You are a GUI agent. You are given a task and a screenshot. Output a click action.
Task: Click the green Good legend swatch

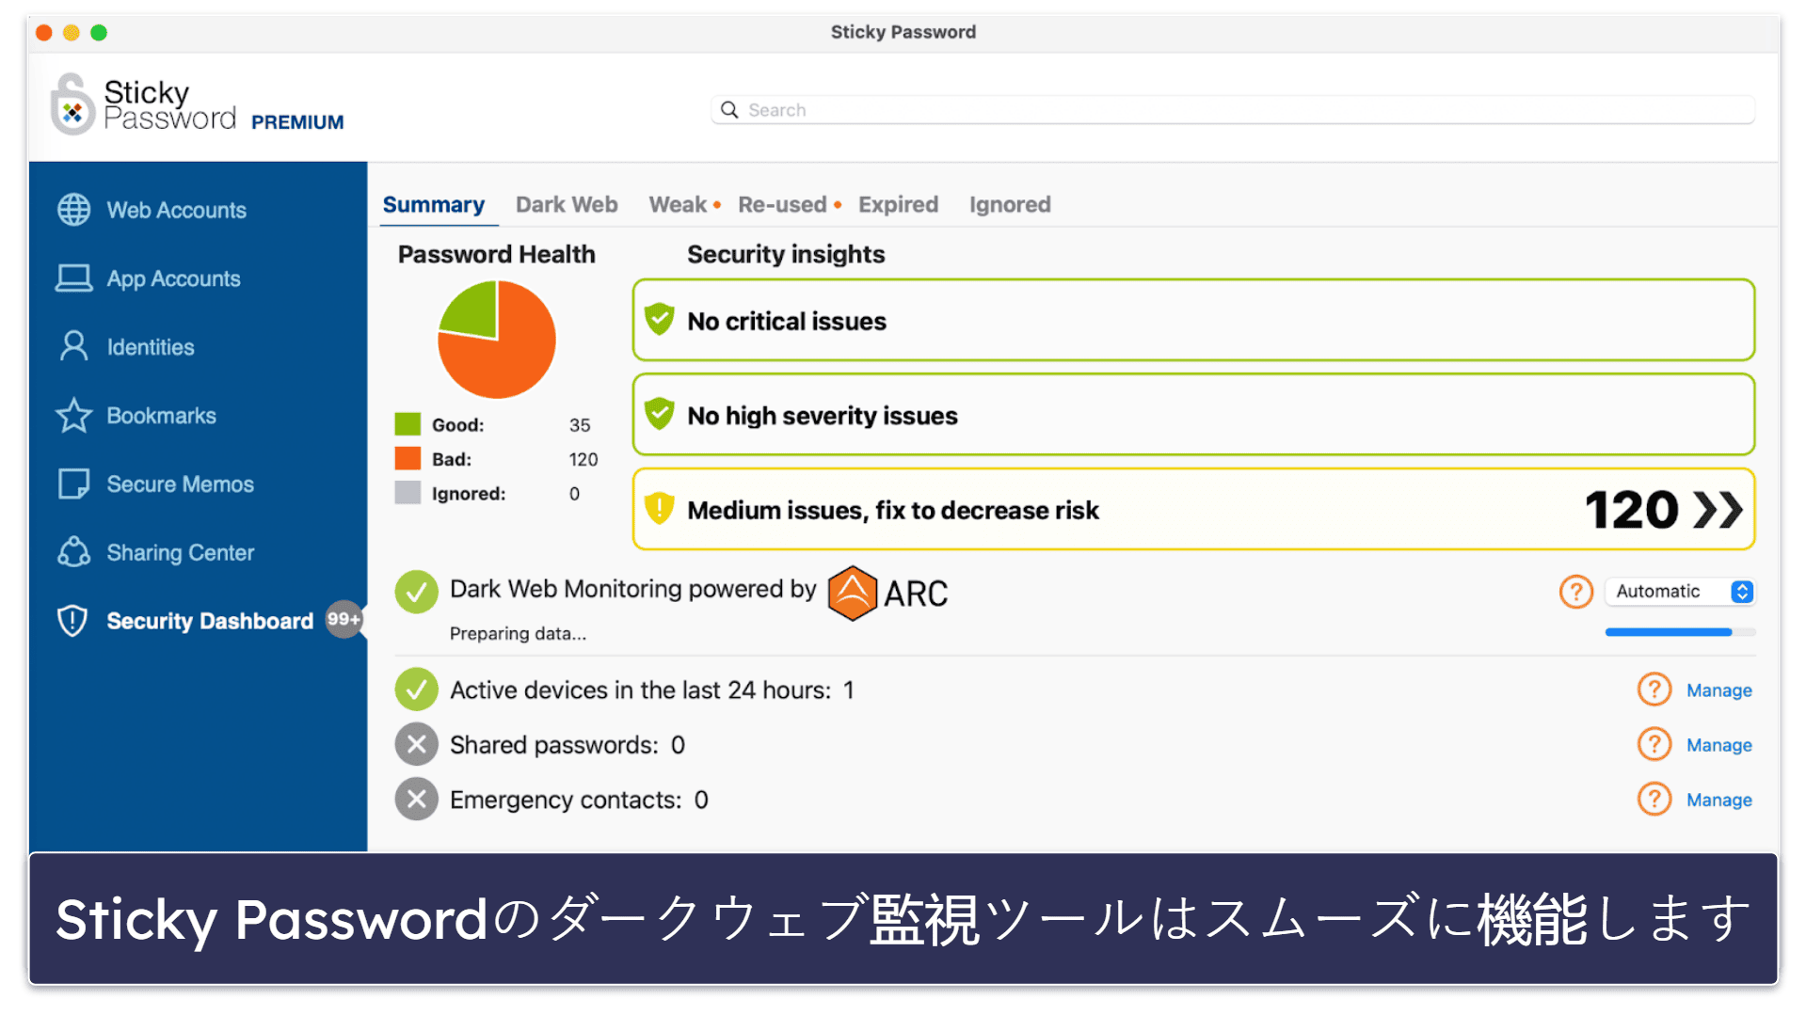408,424
